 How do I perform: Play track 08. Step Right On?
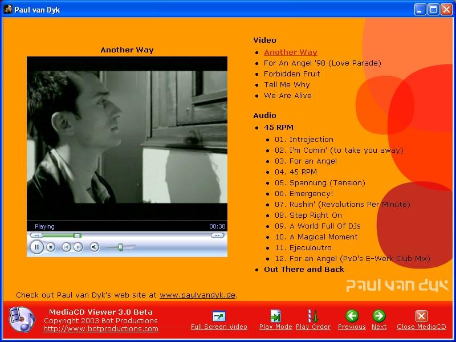308,215
